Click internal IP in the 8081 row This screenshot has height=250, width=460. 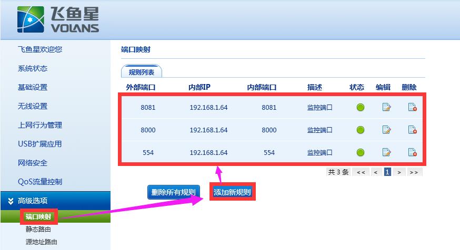click(208, 108)
